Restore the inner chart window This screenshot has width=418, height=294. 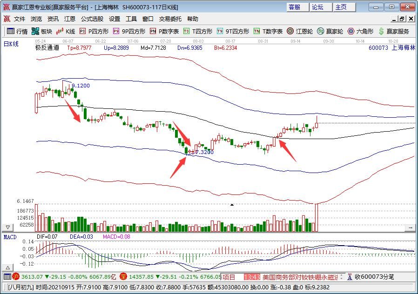402,19
